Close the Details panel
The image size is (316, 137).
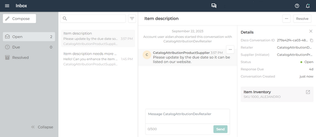click(311, 31)
